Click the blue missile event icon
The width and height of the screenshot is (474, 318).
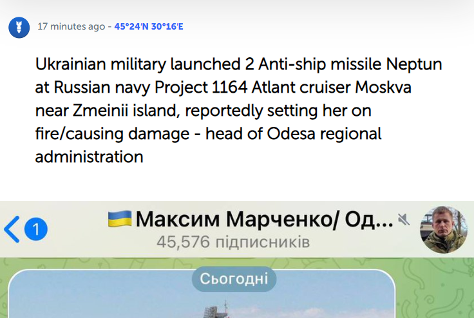click(19, 27)
